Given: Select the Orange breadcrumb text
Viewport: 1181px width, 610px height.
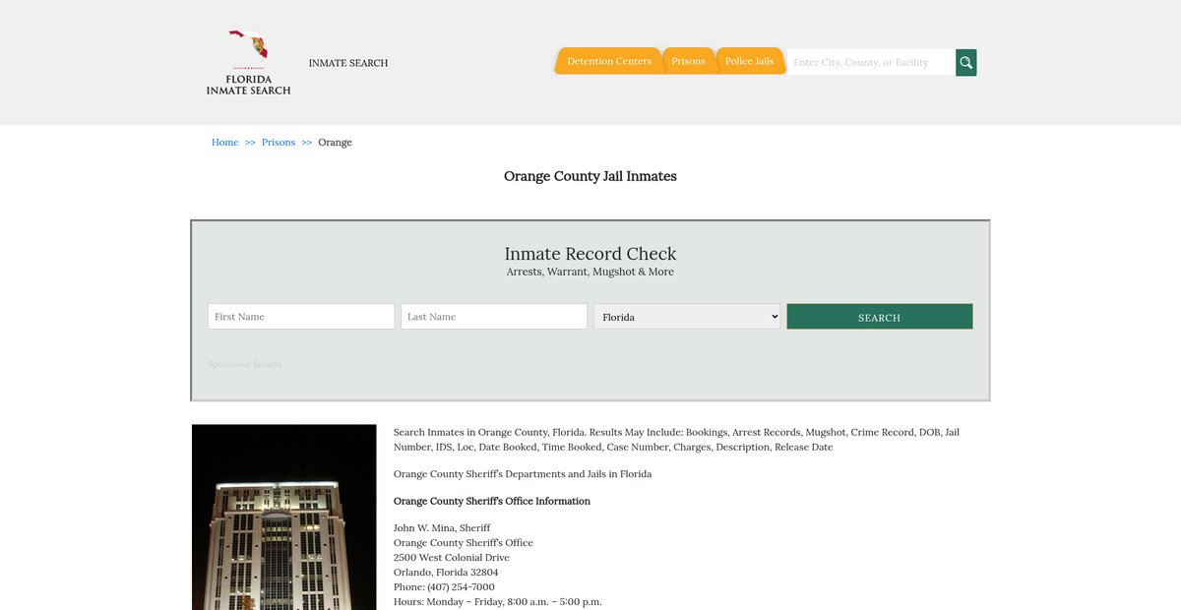Looking at the screenshot, I should pos(335,143).
